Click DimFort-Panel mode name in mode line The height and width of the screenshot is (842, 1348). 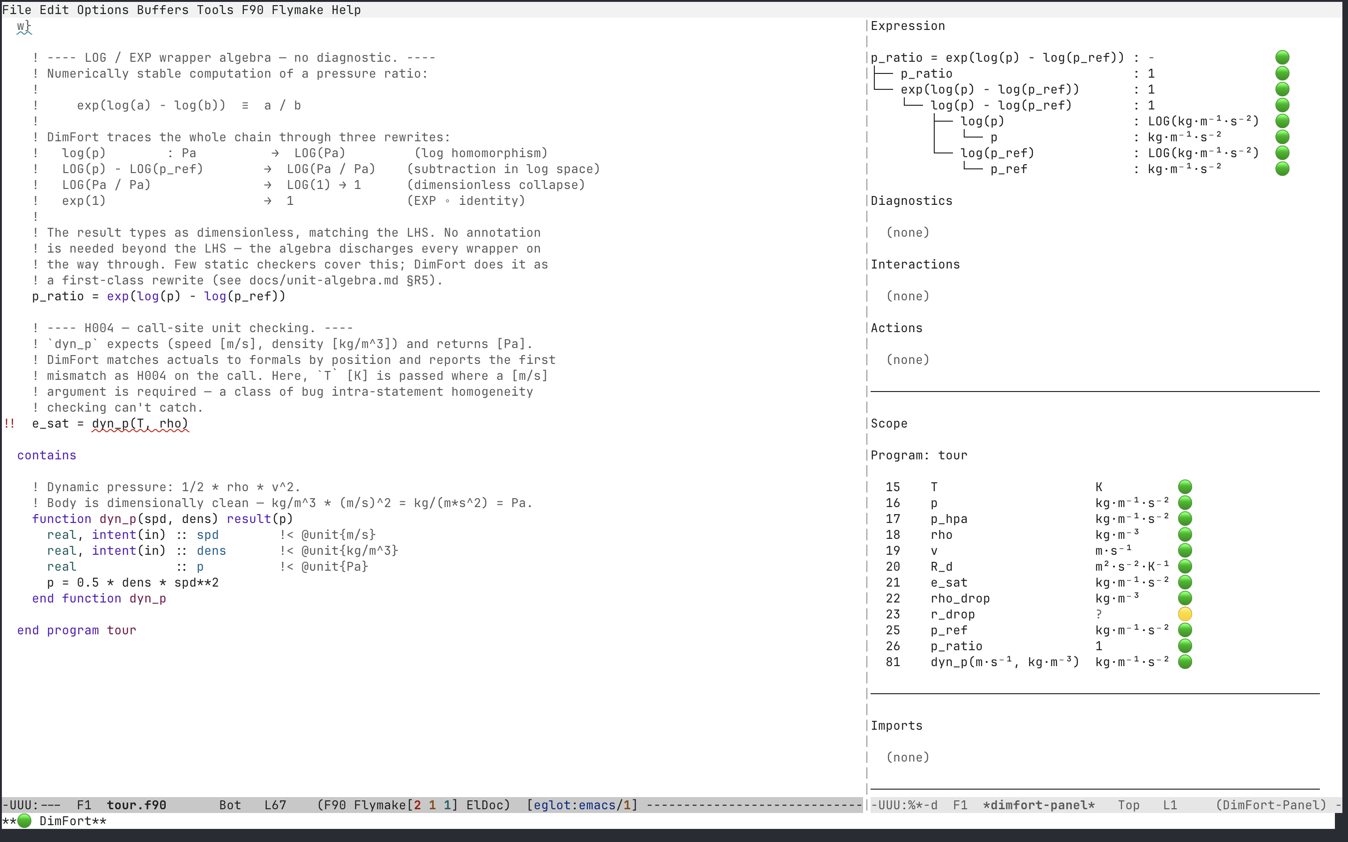click(x=1271, y=805)
